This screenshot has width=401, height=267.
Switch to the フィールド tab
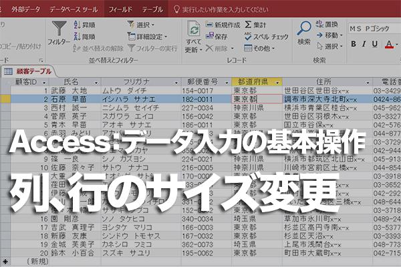[x=120, y=9]
